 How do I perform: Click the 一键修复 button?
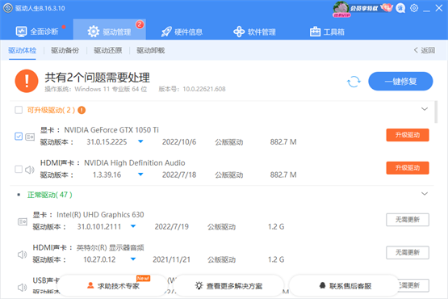pos(400,82)
